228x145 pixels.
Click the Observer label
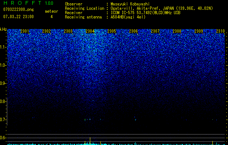tap(74, 4)
